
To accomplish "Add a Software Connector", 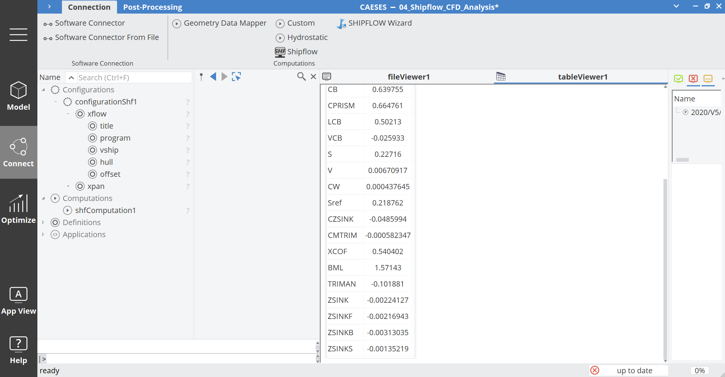I will (x=84, y=23).
